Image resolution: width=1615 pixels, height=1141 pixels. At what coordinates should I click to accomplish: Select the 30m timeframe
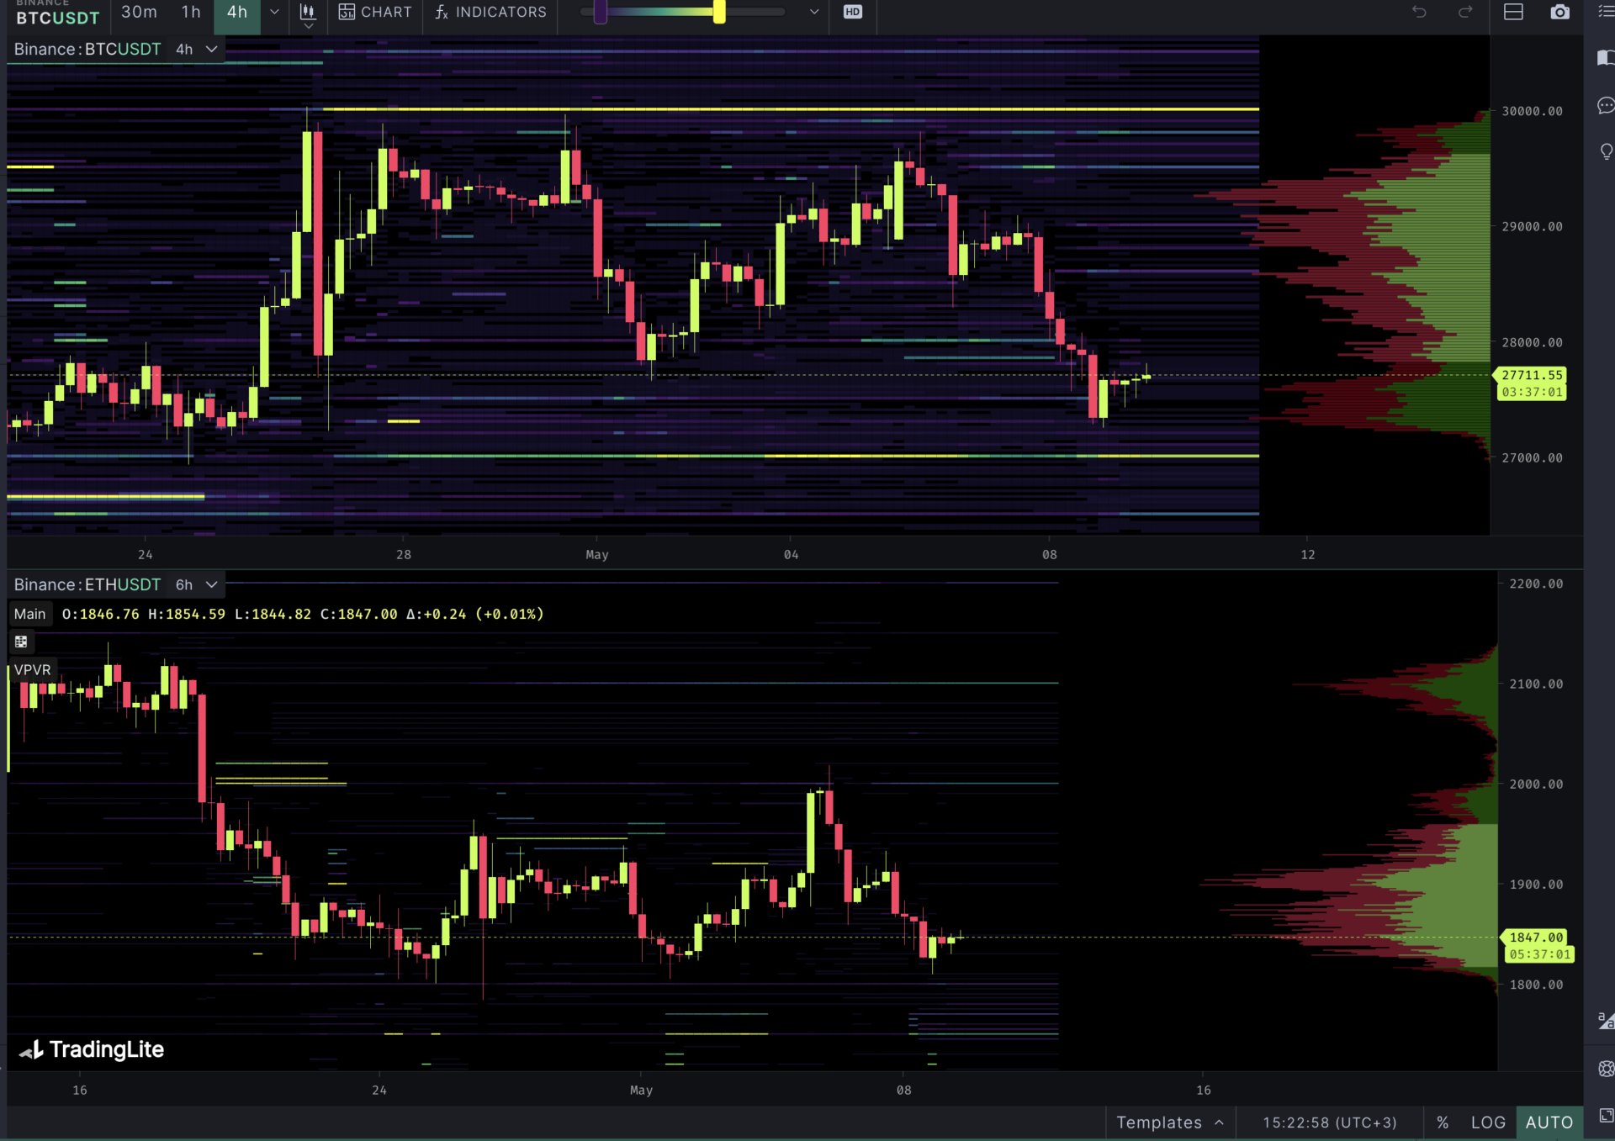pos(139,13)
